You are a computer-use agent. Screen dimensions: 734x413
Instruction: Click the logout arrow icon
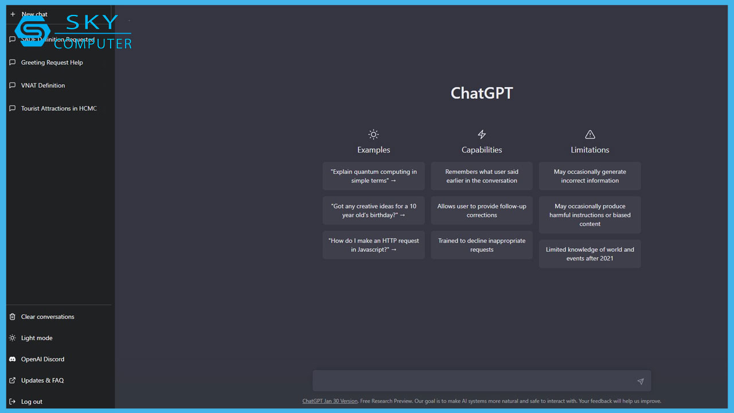tap(12, 402)
